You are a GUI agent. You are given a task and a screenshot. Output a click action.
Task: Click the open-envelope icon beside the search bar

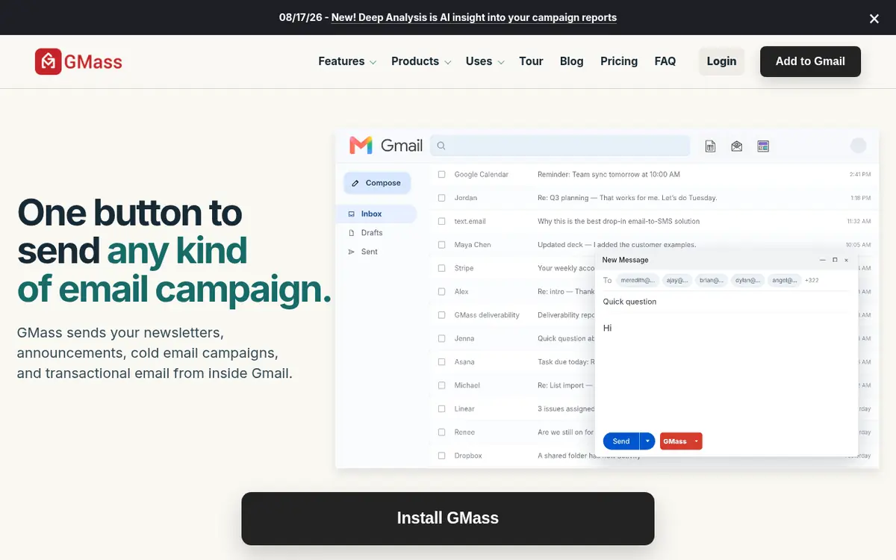(736, 146)
